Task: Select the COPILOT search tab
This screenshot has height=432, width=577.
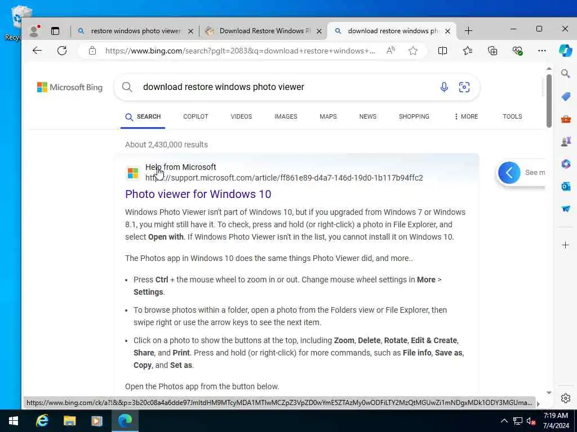Action: [196, 116]
